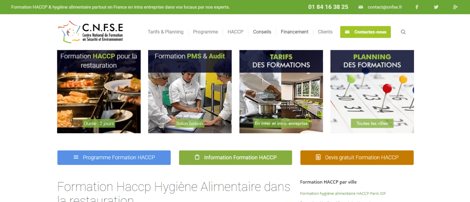Screen dimensions: 470x202
Task: Open the Clients menu item
Action: coord(325,32)
